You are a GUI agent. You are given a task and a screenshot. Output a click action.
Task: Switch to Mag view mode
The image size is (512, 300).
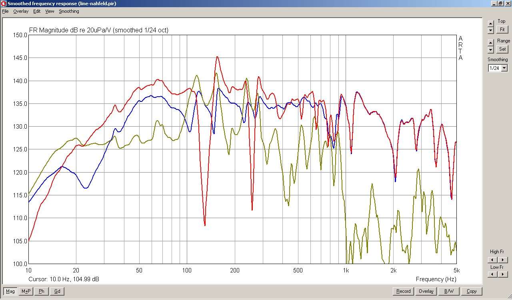pos(10,291)
